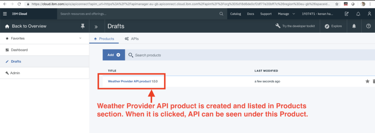Favorite the Weather Provider API product
Screen dimensions: 375x133
click(x=367, y=81)
